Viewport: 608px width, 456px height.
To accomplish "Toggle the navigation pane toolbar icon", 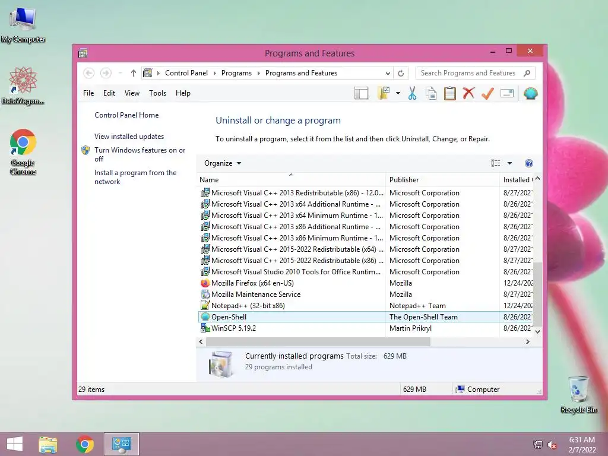I will point(361,93).
